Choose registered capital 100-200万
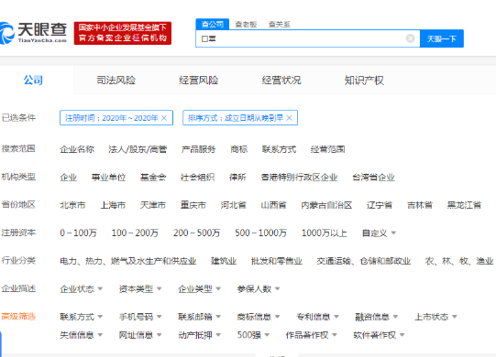496x357 pixels. pyautogui.click(x=135, y=233)
